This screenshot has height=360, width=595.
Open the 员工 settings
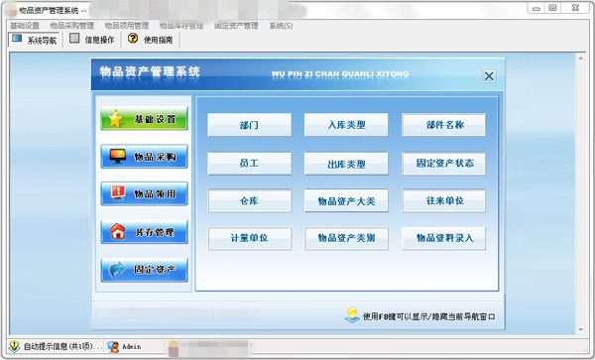click(249, 164)
